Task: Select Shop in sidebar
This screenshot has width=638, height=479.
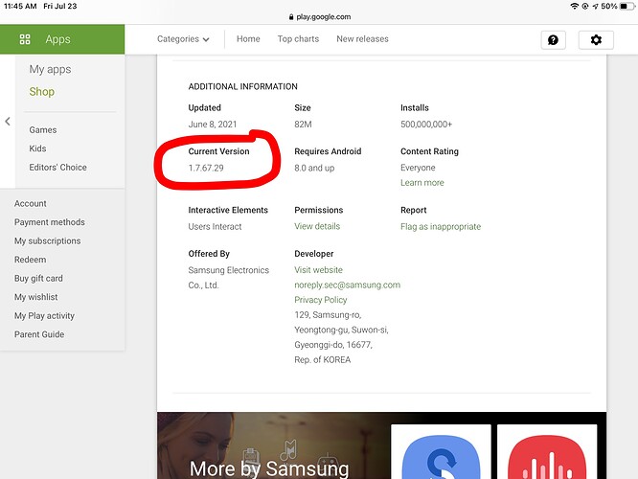Action: 42,92
